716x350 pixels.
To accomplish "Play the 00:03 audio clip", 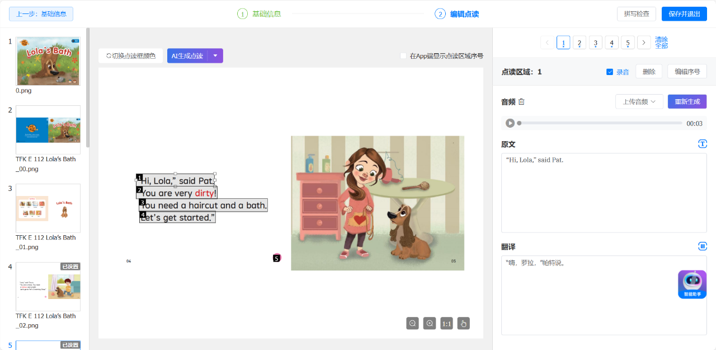I will tap(510, 123).
